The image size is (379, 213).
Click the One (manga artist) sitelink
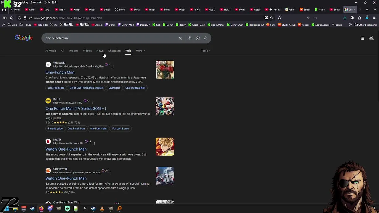tap(135, 88)
